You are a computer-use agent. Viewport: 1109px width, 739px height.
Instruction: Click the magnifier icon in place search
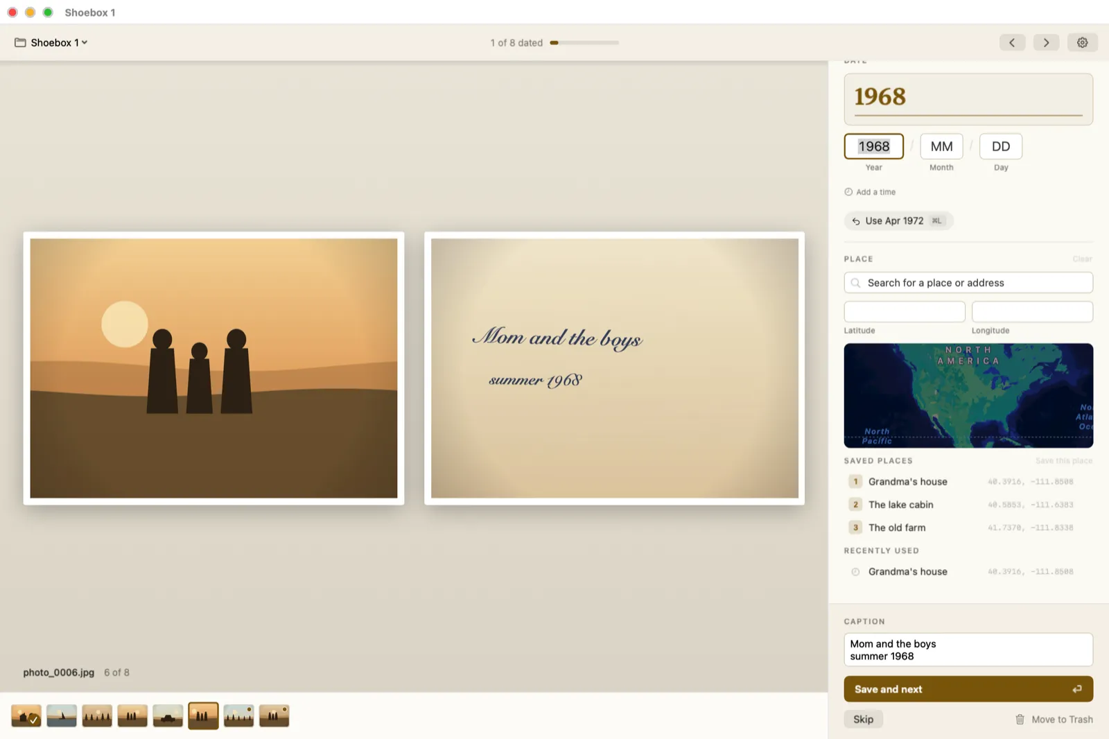click(x=856, y=283)
